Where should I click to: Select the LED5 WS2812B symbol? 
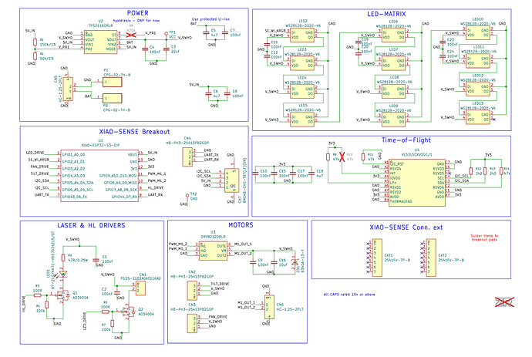coord(302,119)
